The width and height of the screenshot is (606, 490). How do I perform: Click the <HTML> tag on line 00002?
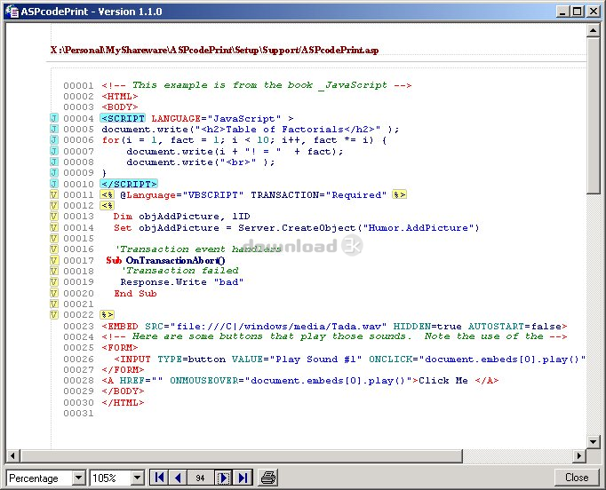click(x=120, y=96)
